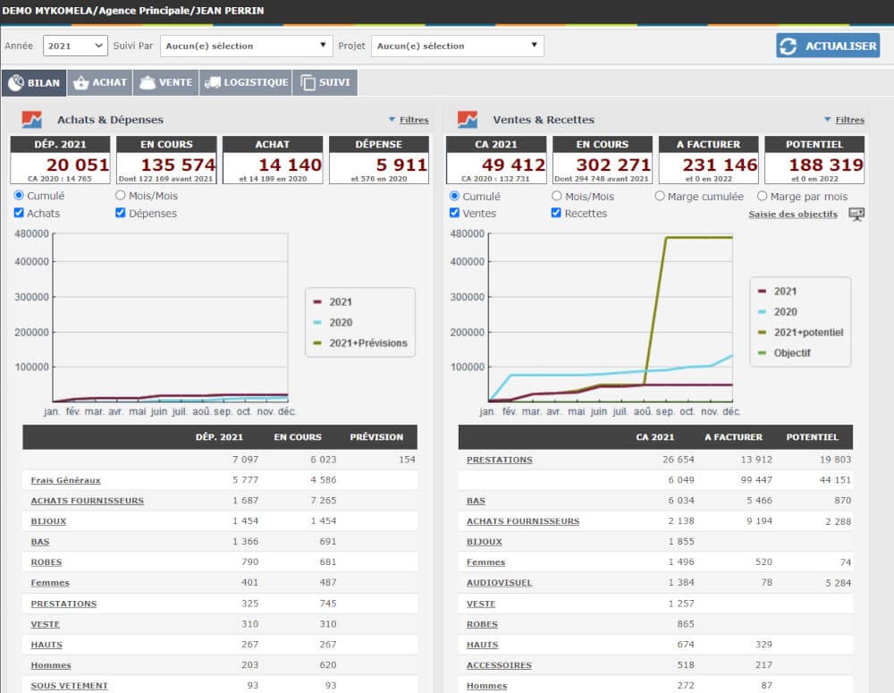Open Prestations in the sales table
Screen dimensions: 894x693
[500, 460]
